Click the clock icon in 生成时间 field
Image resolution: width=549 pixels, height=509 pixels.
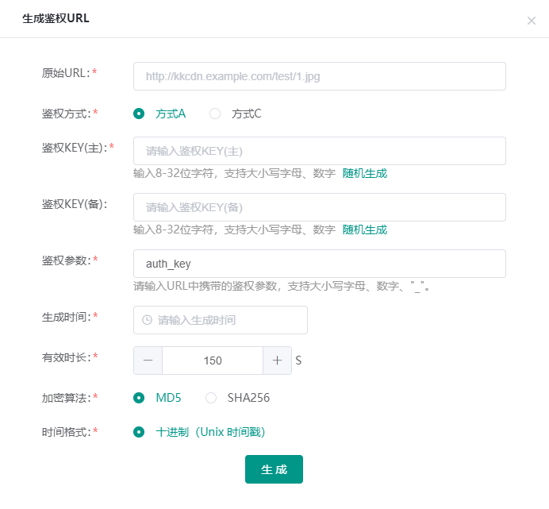147,320
